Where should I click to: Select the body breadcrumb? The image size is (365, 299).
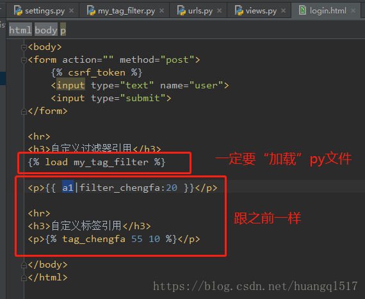coord(46,29)
